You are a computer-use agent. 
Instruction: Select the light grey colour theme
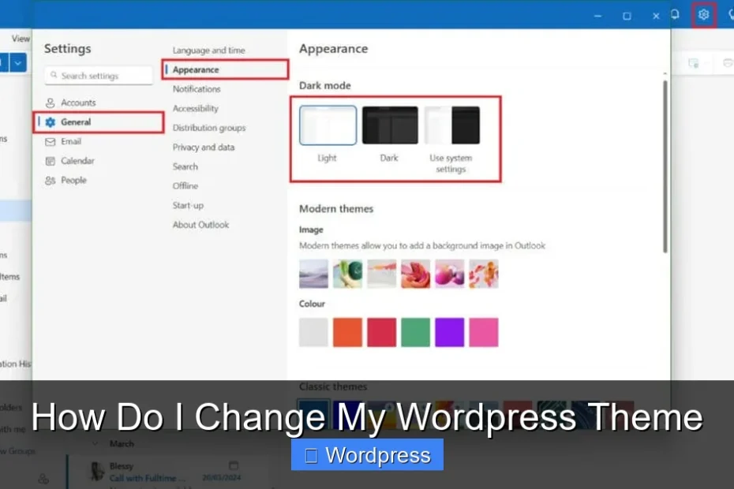click(x=313, y=332)
